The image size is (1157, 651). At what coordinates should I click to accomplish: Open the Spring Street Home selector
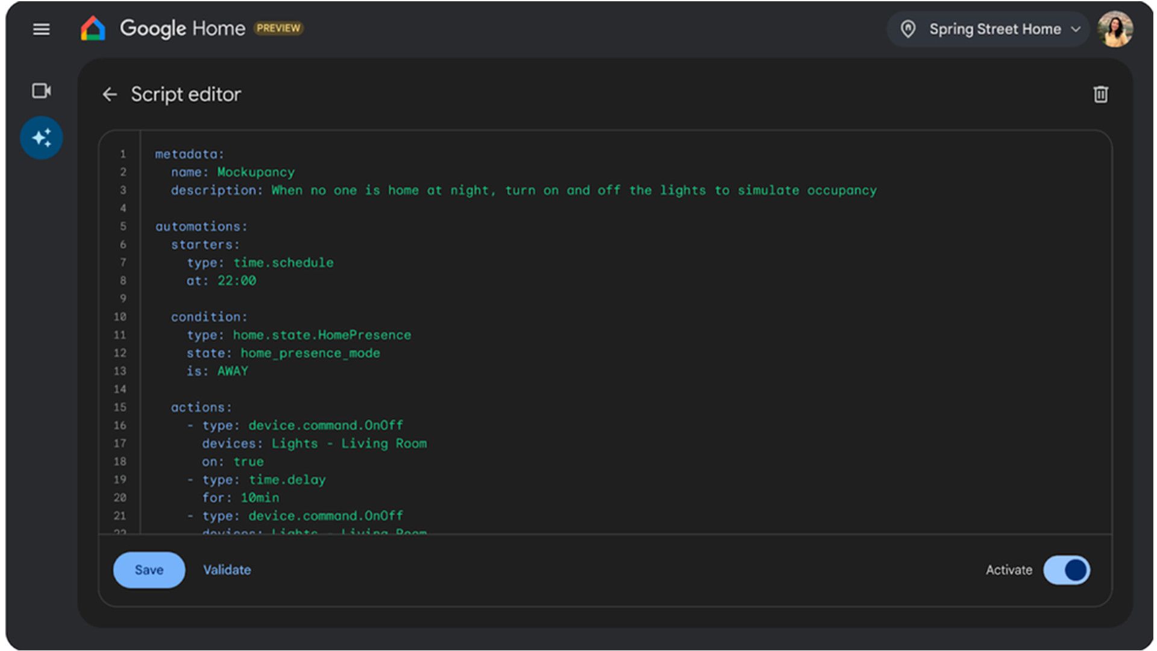coord(994,29)
